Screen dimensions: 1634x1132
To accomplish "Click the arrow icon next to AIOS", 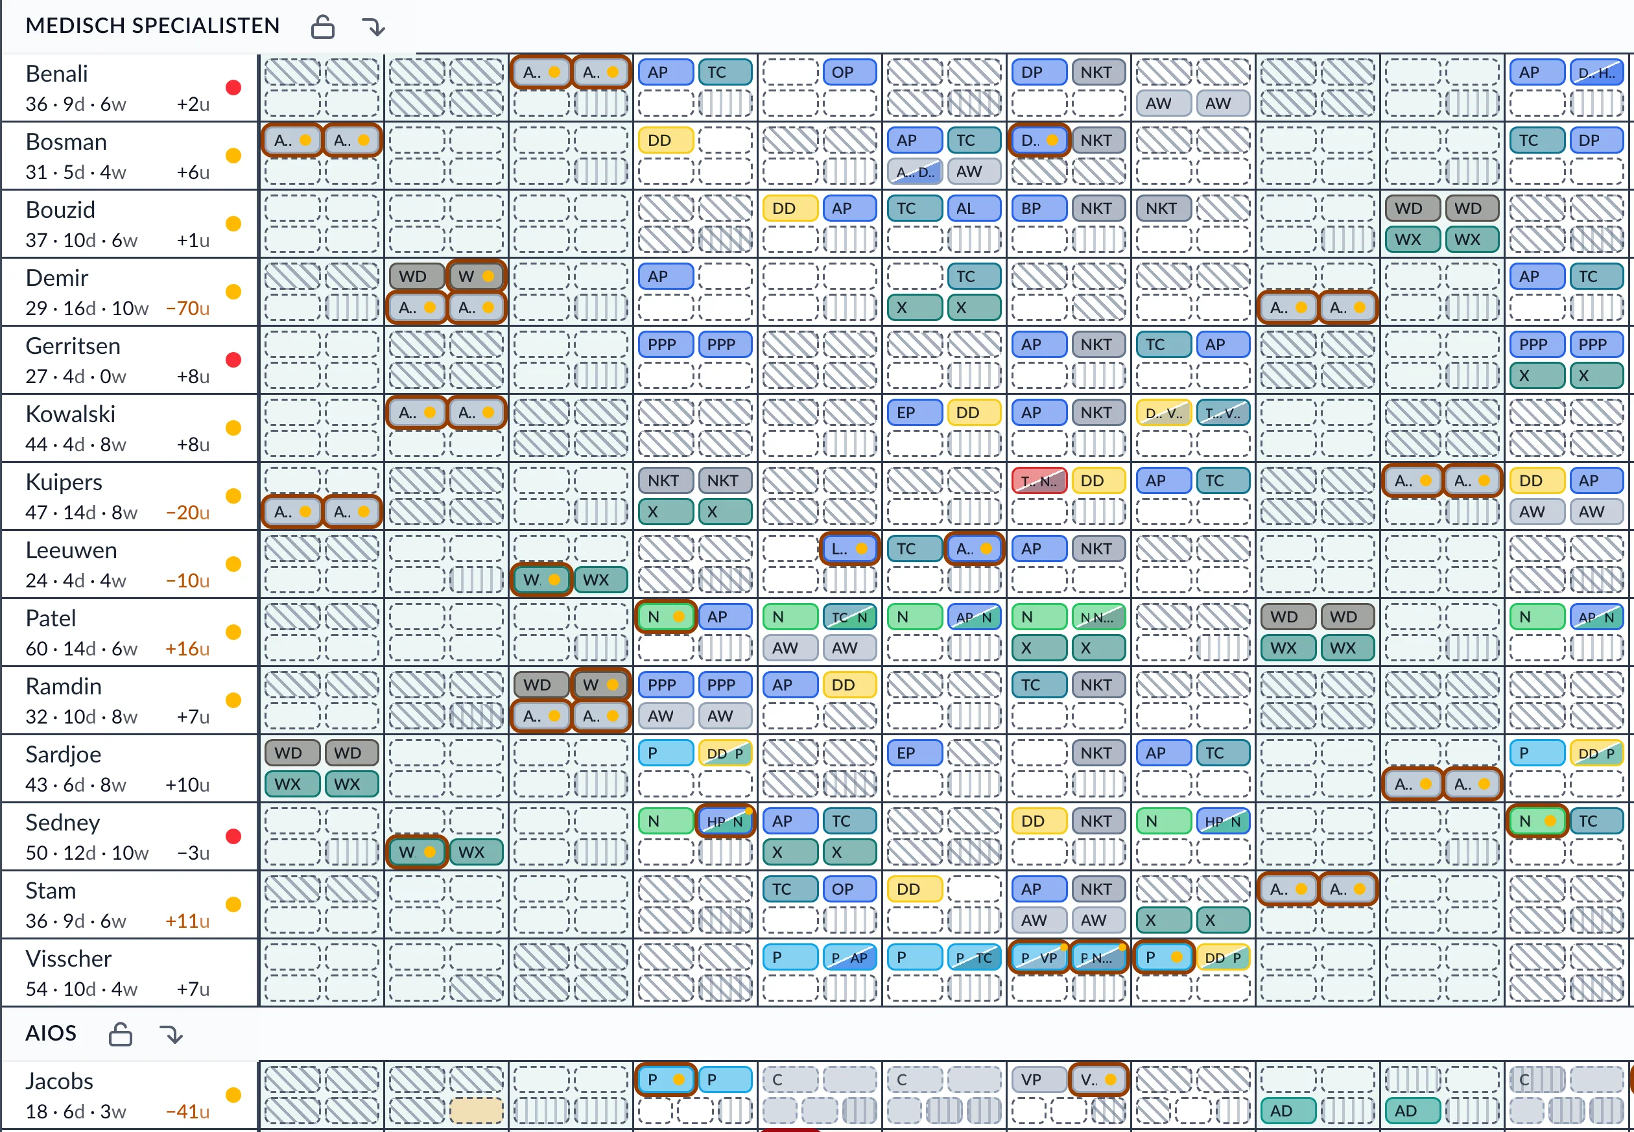I will (x=172, y=1035).
